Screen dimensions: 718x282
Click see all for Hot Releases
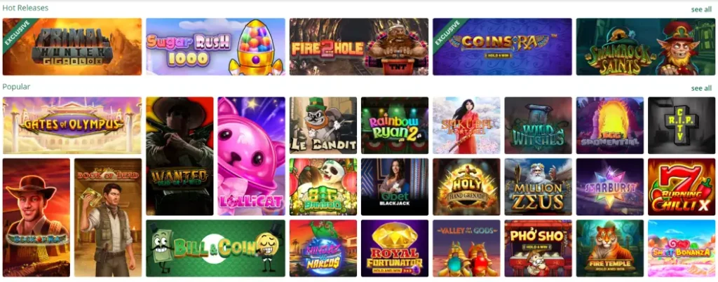[x=701, y=9]
